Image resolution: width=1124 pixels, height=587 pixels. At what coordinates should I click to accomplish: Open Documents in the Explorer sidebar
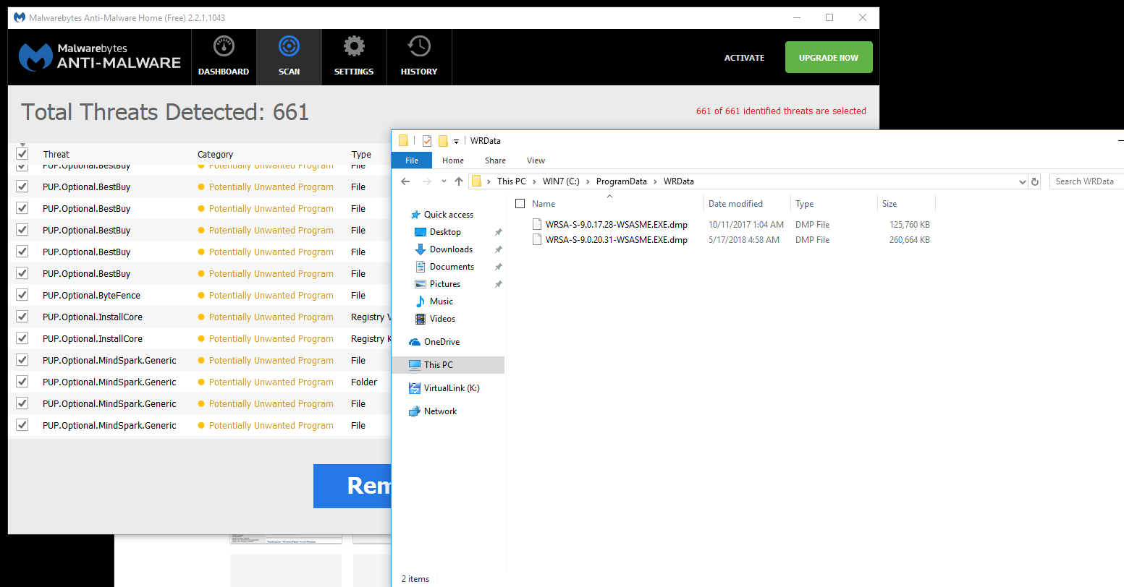click(452, 267)
